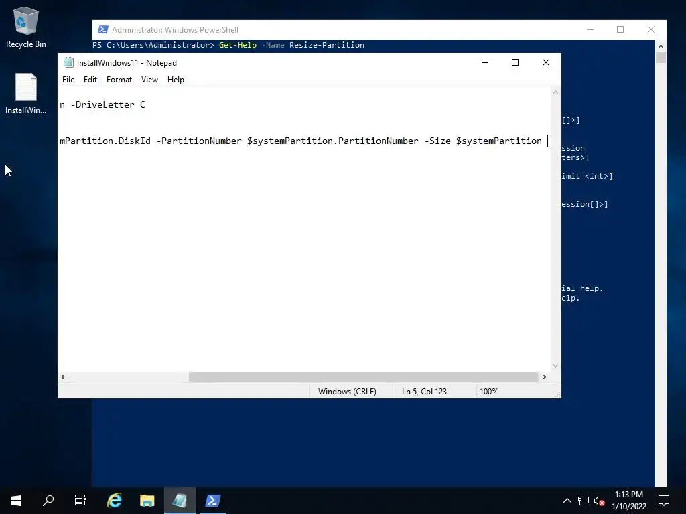Select the InstallWin... text file on desktop

pos(26,94)
